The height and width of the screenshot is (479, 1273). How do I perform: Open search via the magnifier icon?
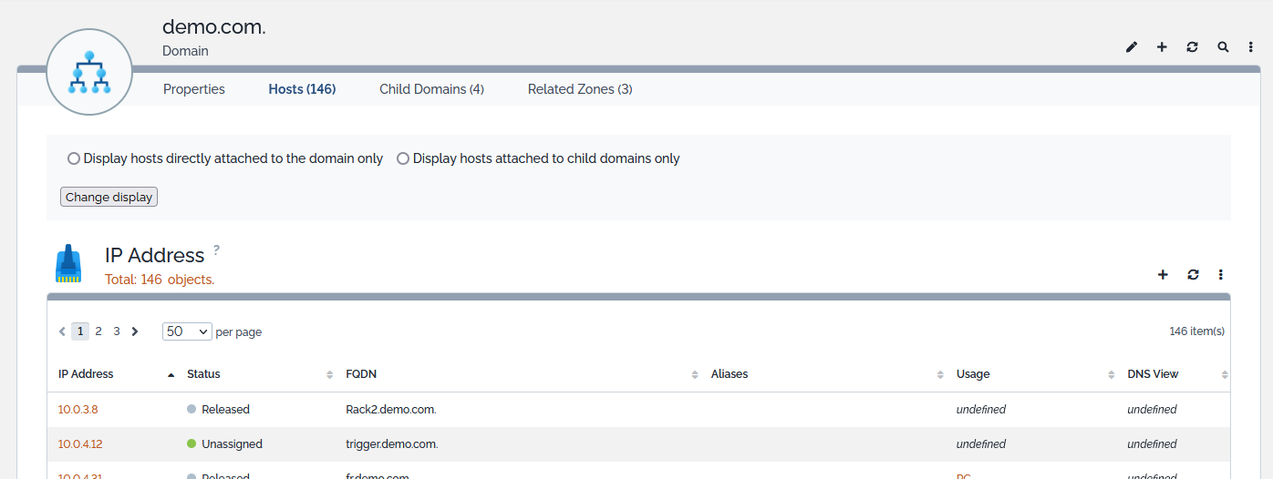pos(1223,46)
